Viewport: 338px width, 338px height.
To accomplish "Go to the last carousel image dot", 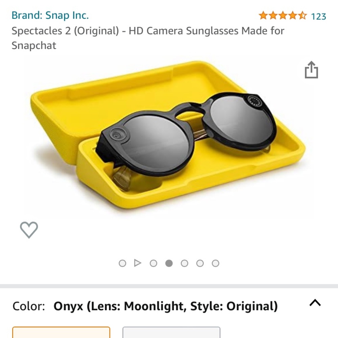I will (x=215, y=263).
